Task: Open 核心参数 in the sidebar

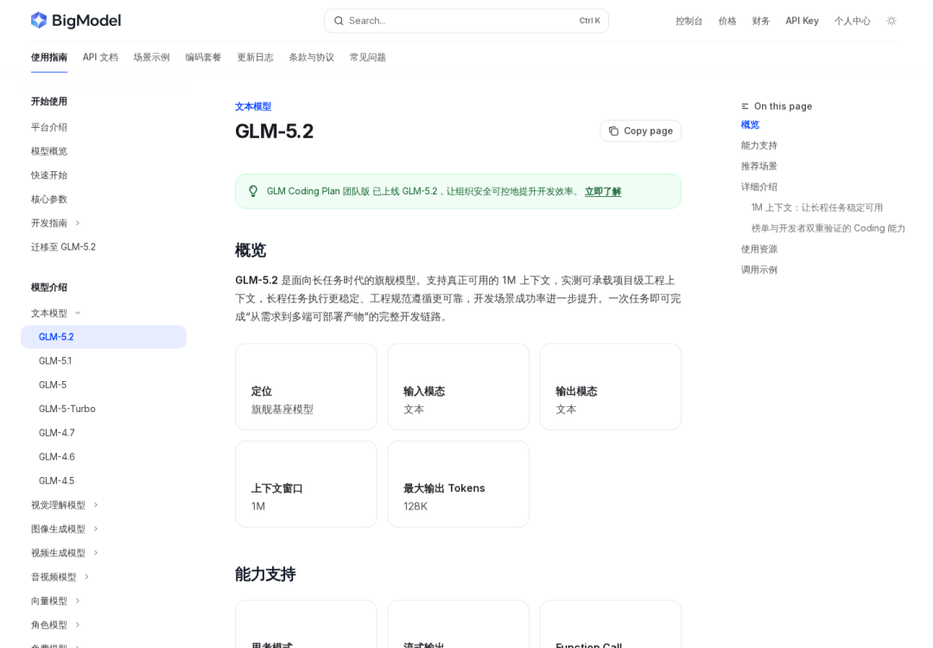Action: tap(48, 200)
